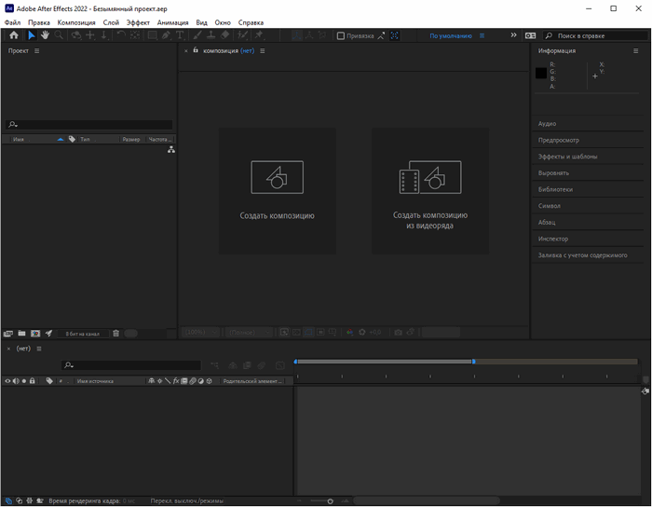Click the 8 бит на канал button
Screen dimensions: 652x507
(x=82, y=334)
